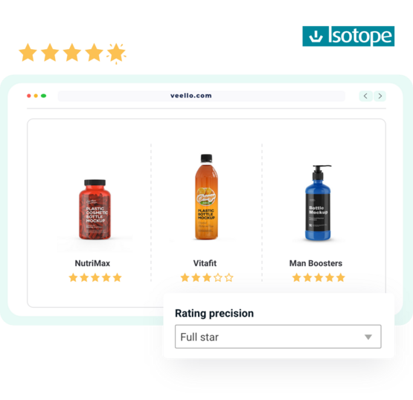Click the fifth empty star under Vitafit
Image resolution: width=413 pixels, height=400 pixels.
tap(229, 277)
